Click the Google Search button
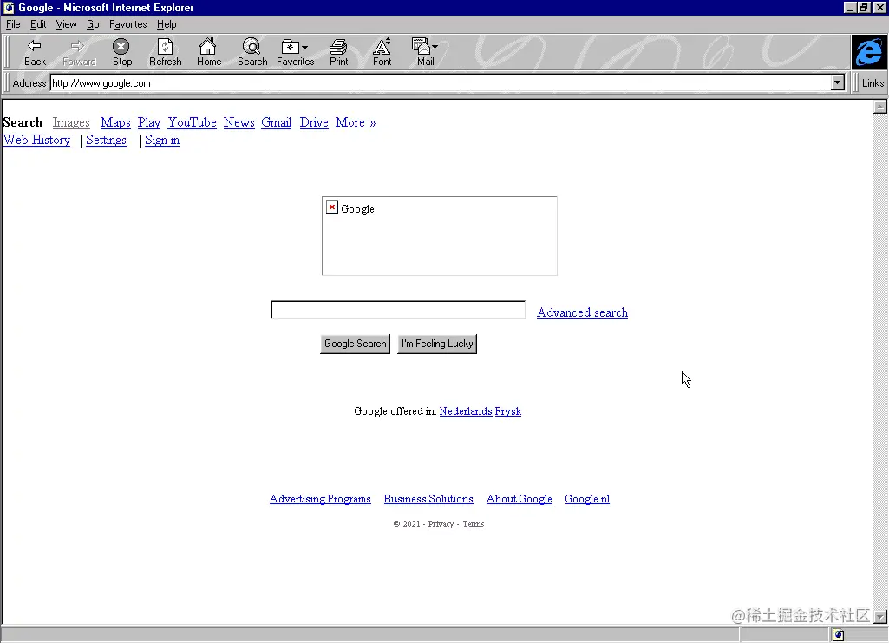Screen dimensions: 889x643 (x=355, y=344)
